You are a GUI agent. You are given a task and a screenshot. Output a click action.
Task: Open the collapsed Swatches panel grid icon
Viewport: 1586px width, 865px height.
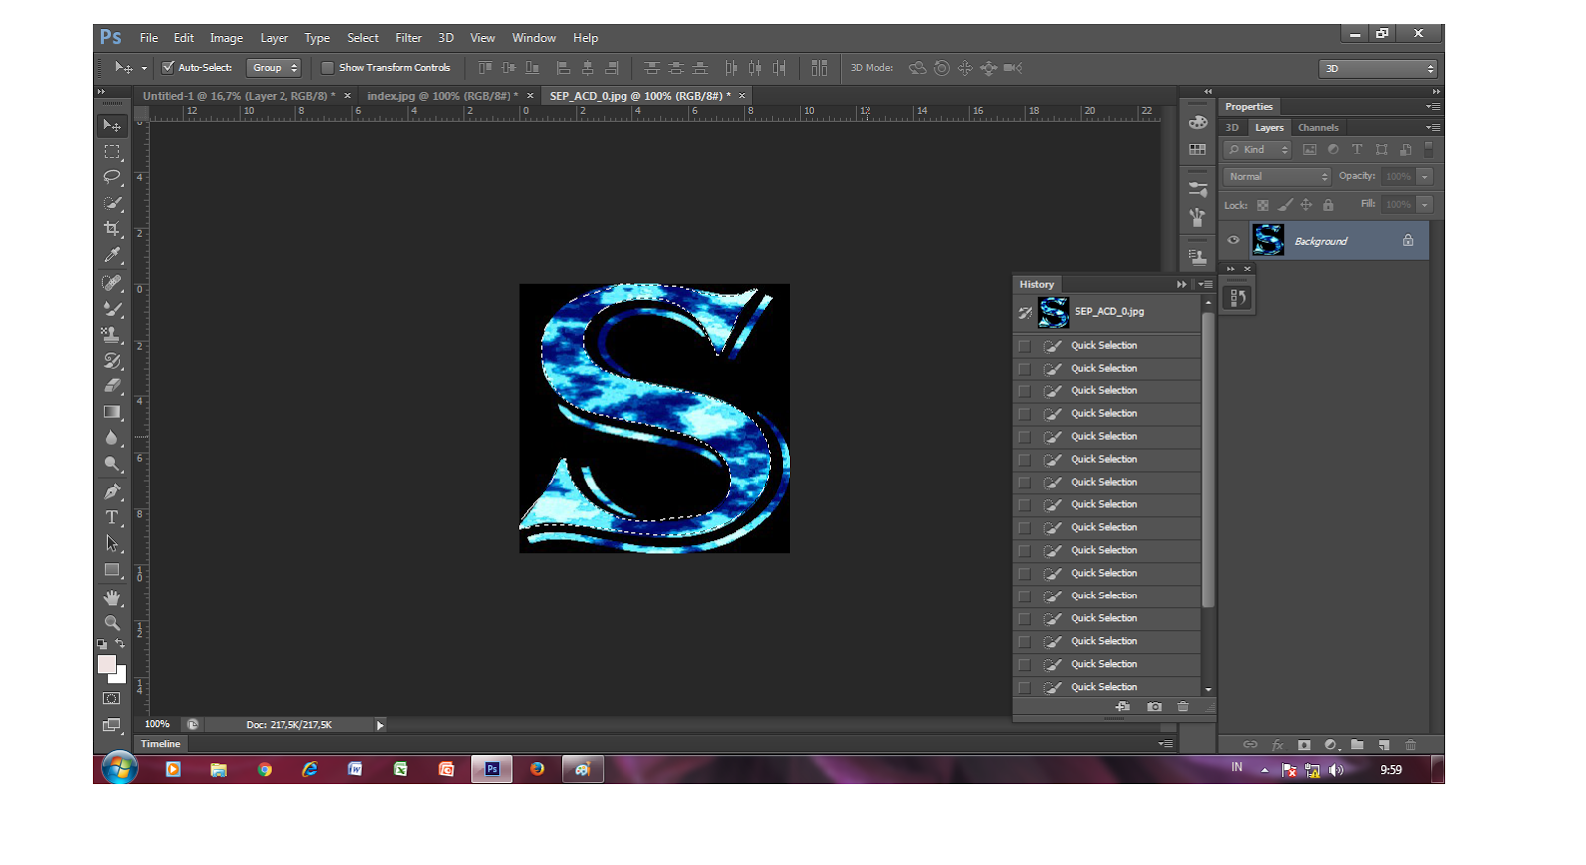(1198, 149)
